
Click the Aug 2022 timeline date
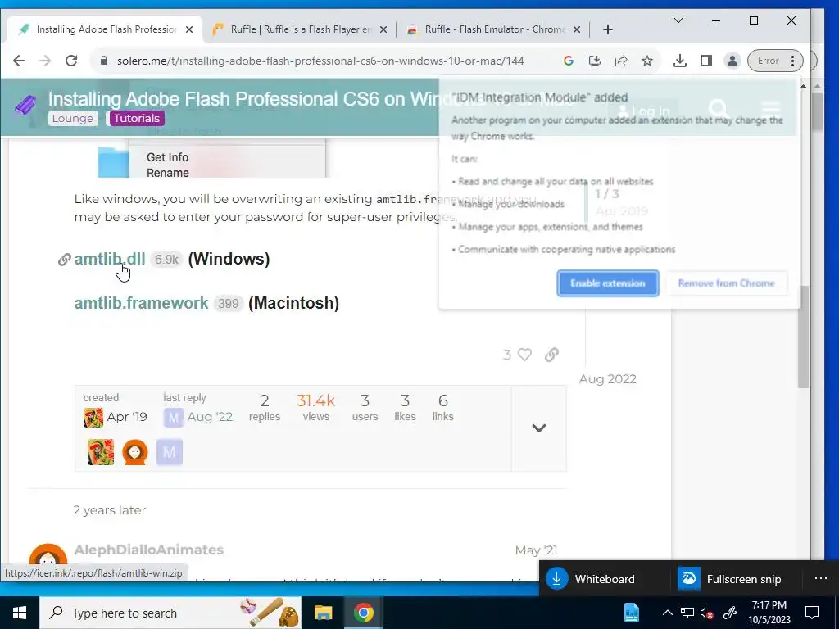tap(607, 379)
